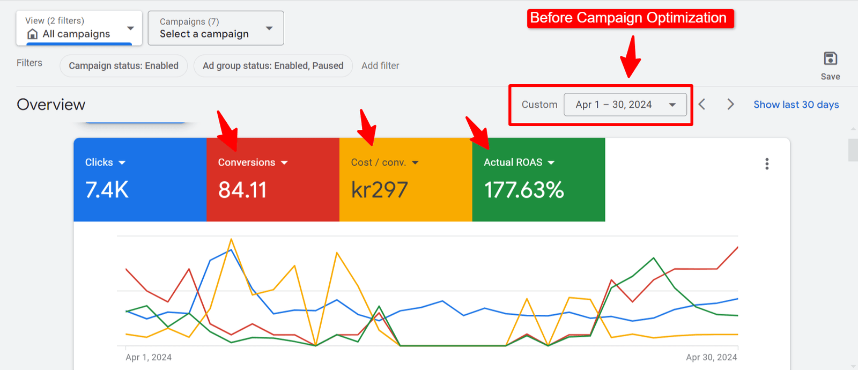This screenshot has width=858, height=370.
Task: Change the Clicks metric via its arrow
Action: point(122,162)
